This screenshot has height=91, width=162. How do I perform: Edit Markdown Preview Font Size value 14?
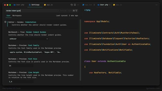(21, 66)
